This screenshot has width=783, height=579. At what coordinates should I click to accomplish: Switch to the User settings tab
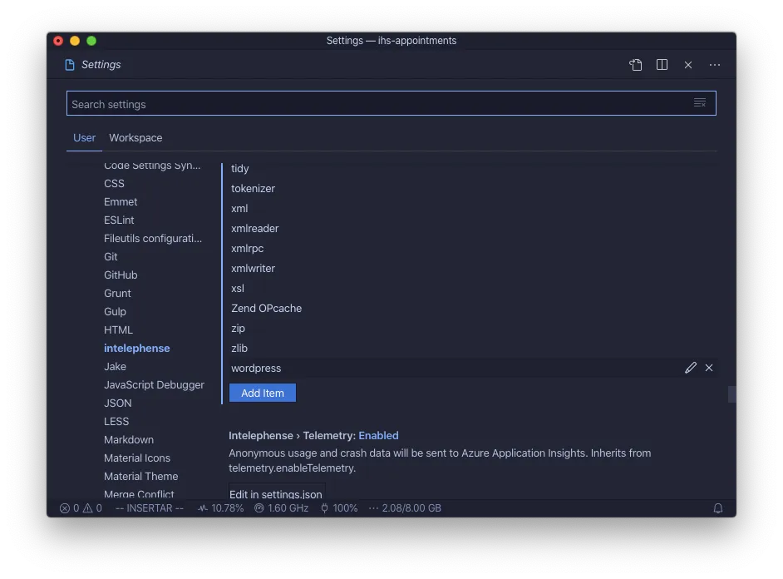pos(85,138)
